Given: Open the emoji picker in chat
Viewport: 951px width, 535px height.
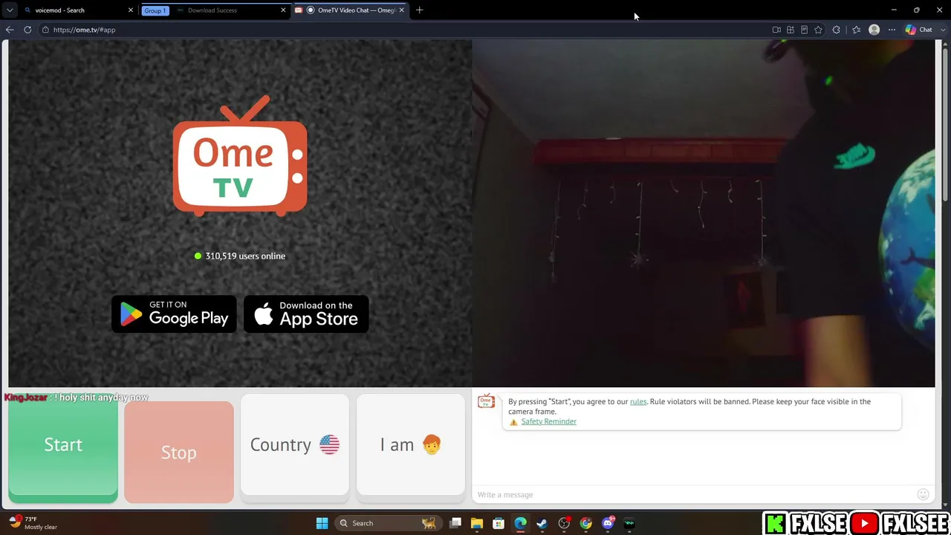Looking at the screenshot, I should pos(923,494).
